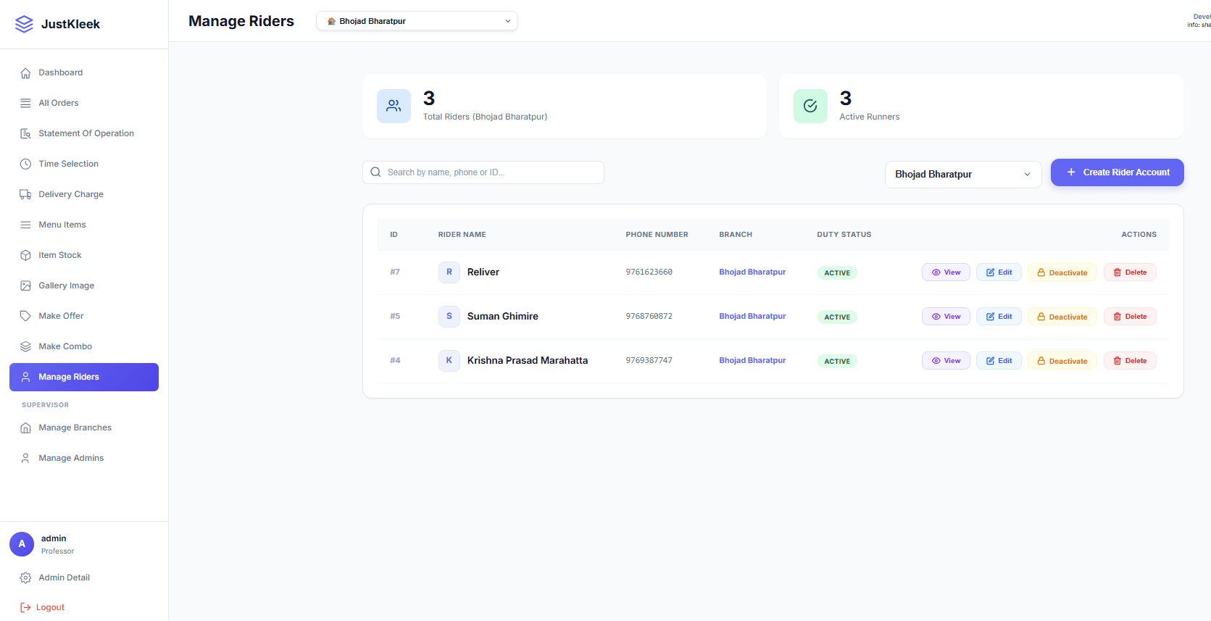Click the Logout arrow icon
The height and width of the screenshot is (621, 1211).
click(25, 607)
